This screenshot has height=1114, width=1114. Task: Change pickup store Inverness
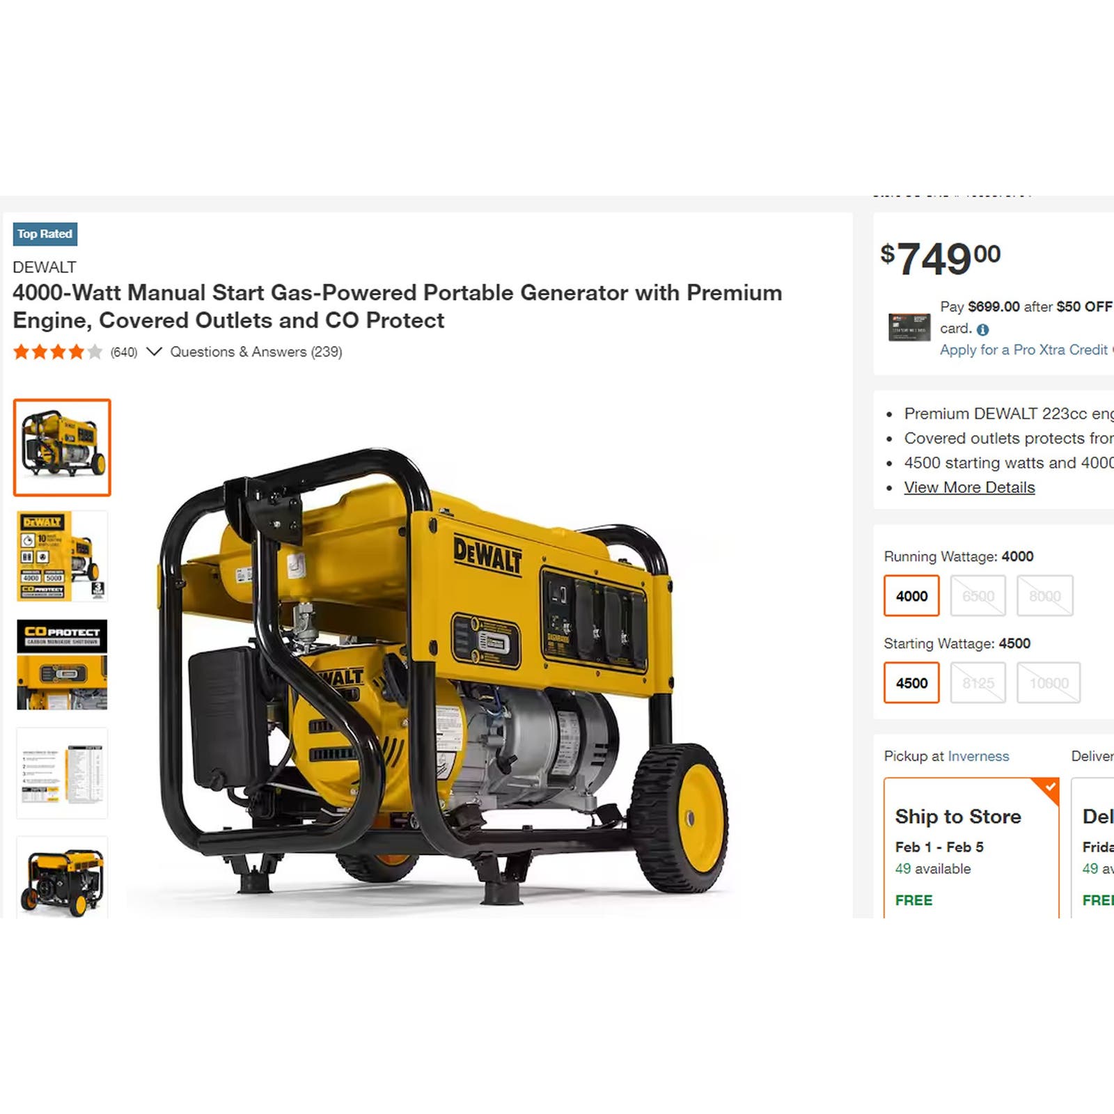point(978,756)
